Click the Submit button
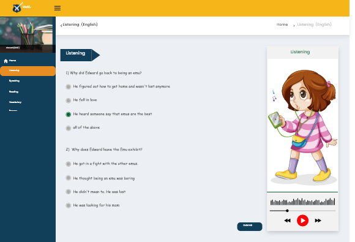355x242 pixels. click(250, 227)
